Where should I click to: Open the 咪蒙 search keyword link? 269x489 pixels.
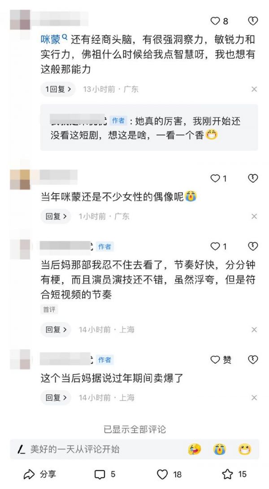(54, 40)
